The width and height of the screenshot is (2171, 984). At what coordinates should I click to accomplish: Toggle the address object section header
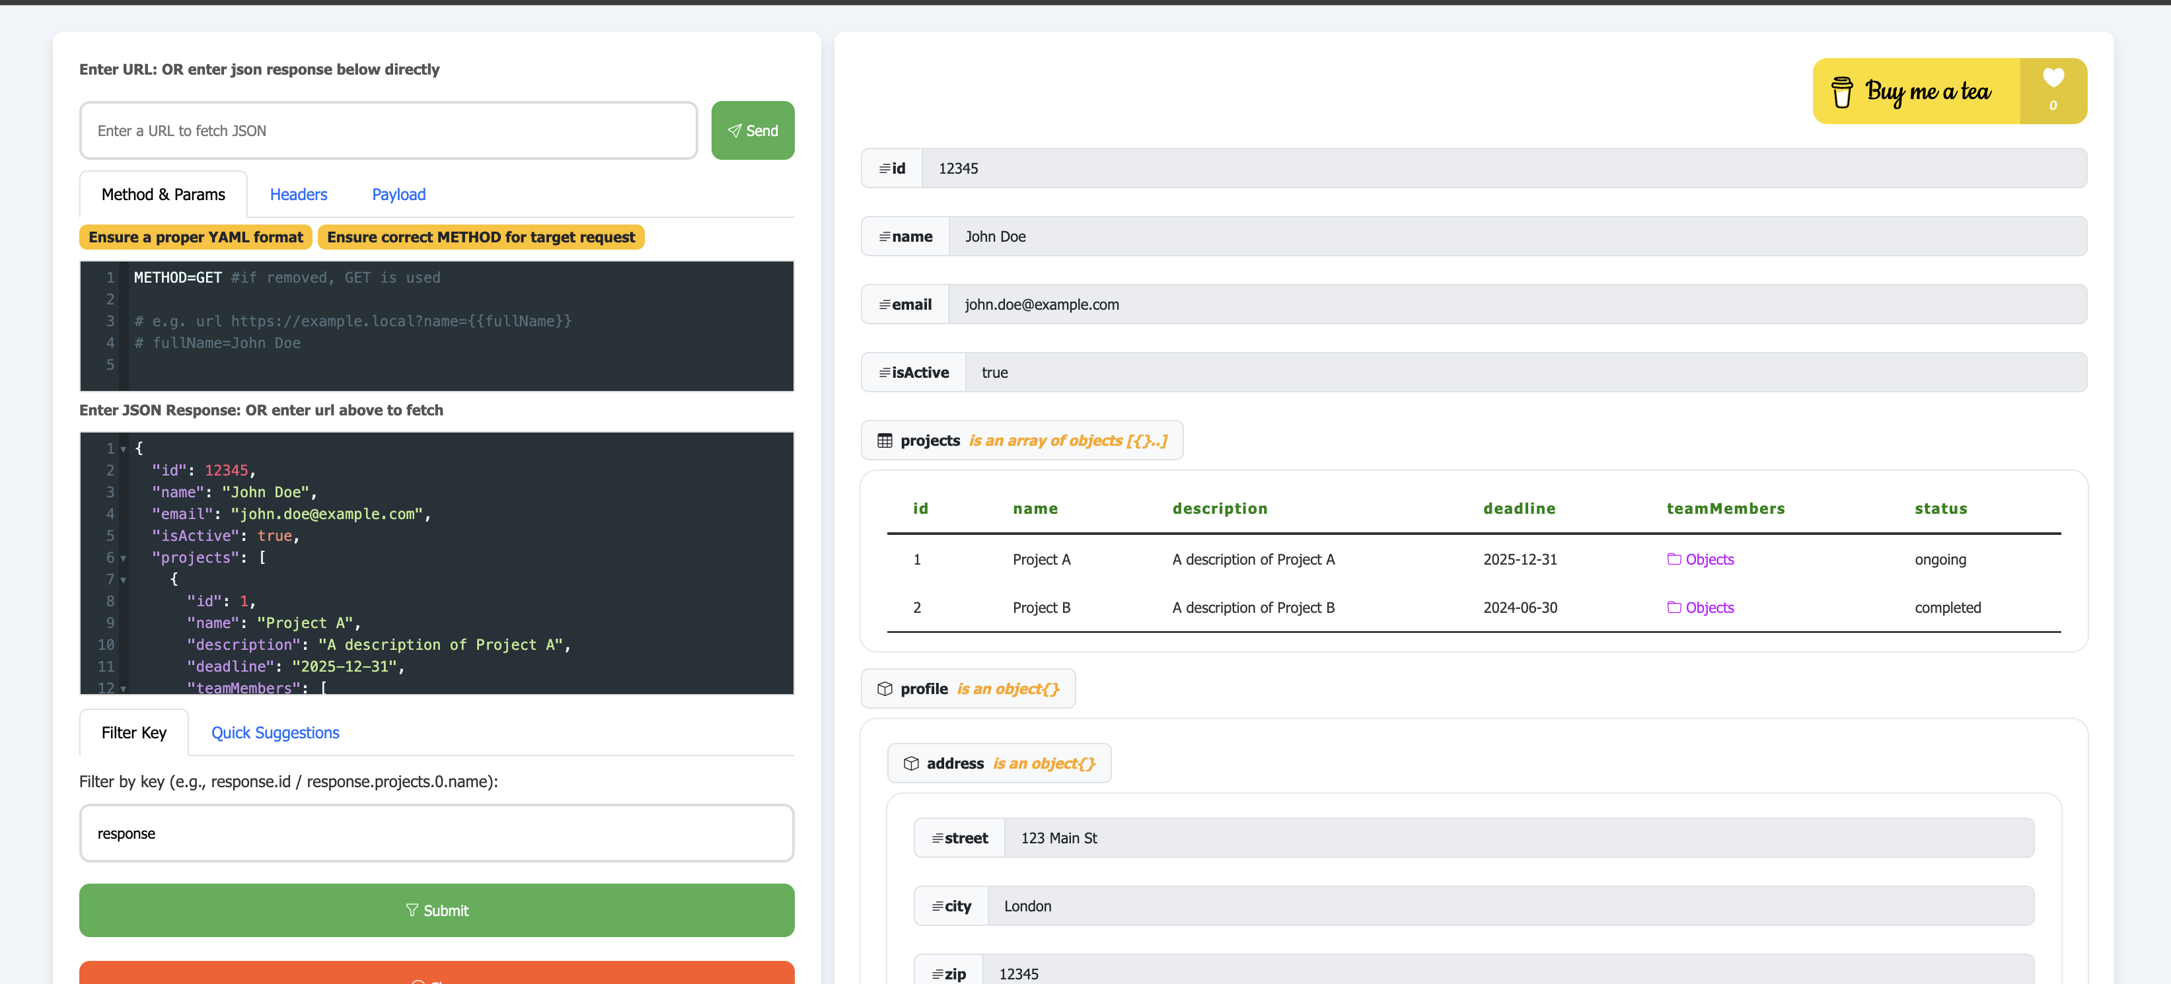click(999, 763)
